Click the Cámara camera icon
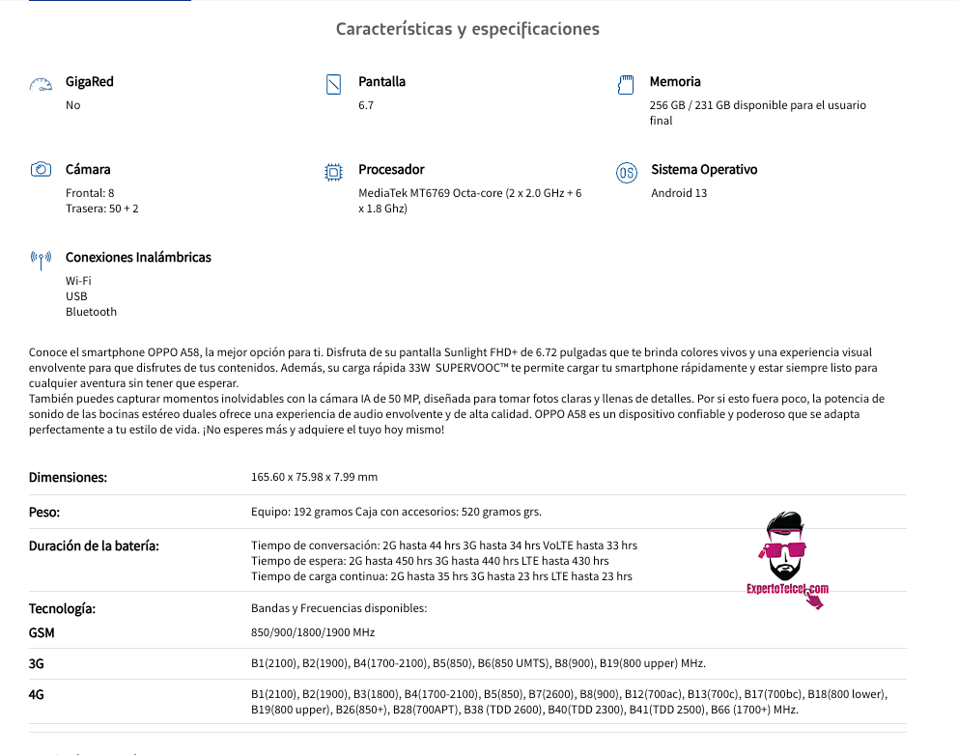The width and height of the screenshot is (958, 755). click(x=41, y=169)
